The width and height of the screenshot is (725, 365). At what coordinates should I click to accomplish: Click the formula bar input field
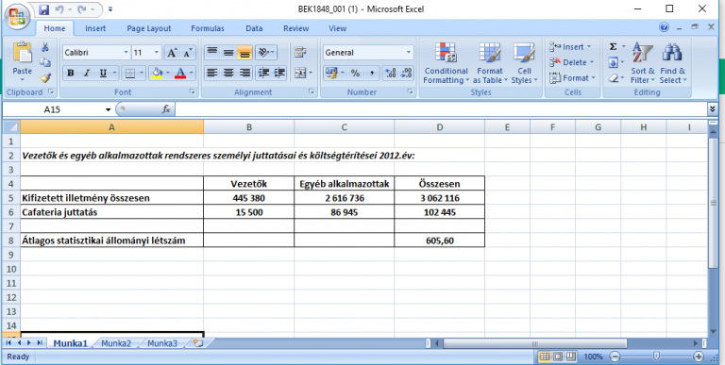[x=441, y=109]
